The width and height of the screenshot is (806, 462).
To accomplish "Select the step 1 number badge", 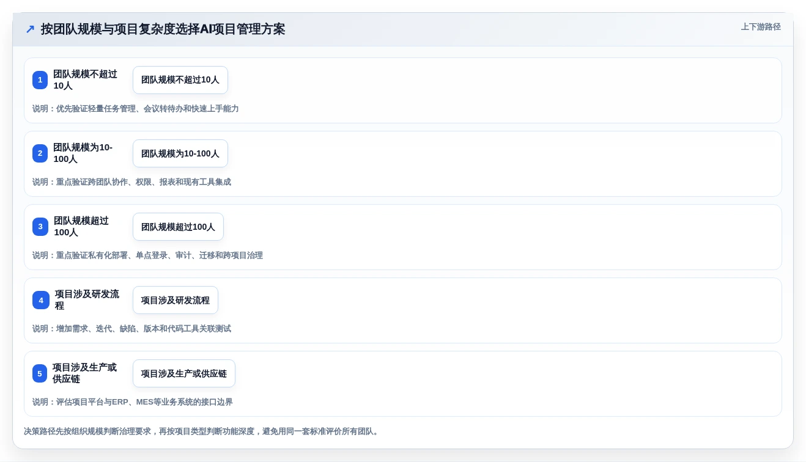I will point(40,80).
